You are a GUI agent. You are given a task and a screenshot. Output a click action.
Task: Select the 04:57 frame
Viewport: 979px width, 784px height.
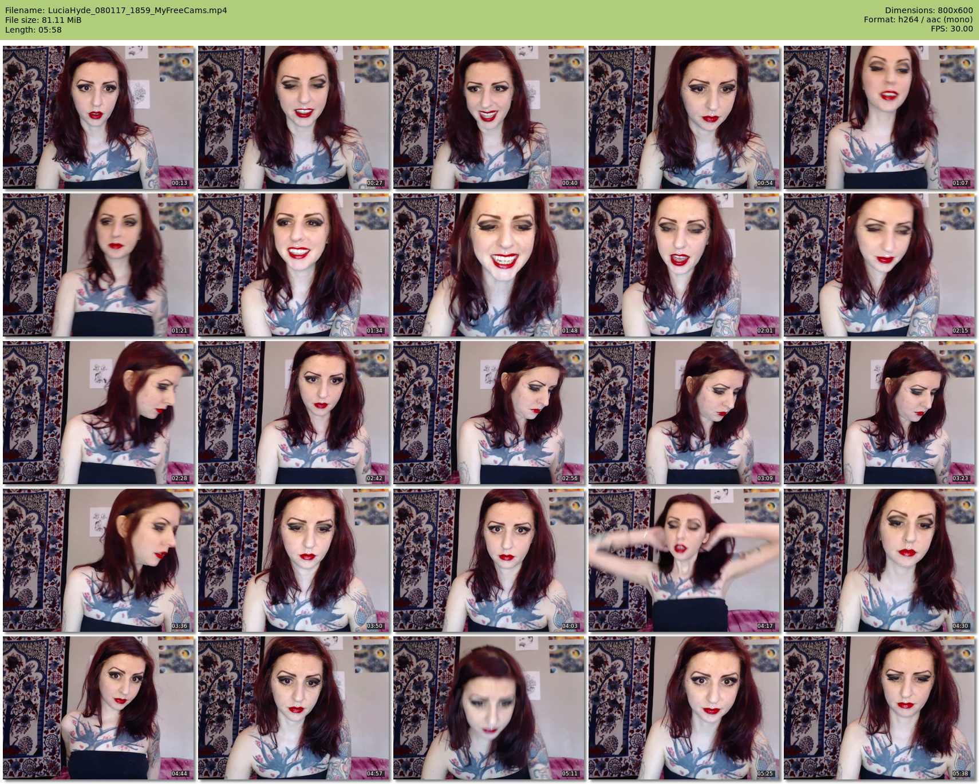(293, 708)
